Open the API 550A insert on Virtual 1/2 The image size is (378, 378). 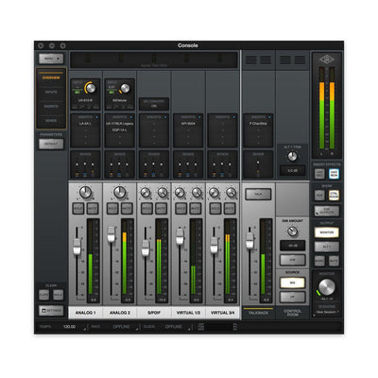tap(188, 124)
